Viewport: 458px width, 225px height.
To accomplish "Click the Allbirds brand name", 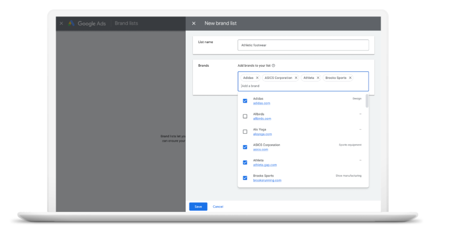I will tap(259, 114).
